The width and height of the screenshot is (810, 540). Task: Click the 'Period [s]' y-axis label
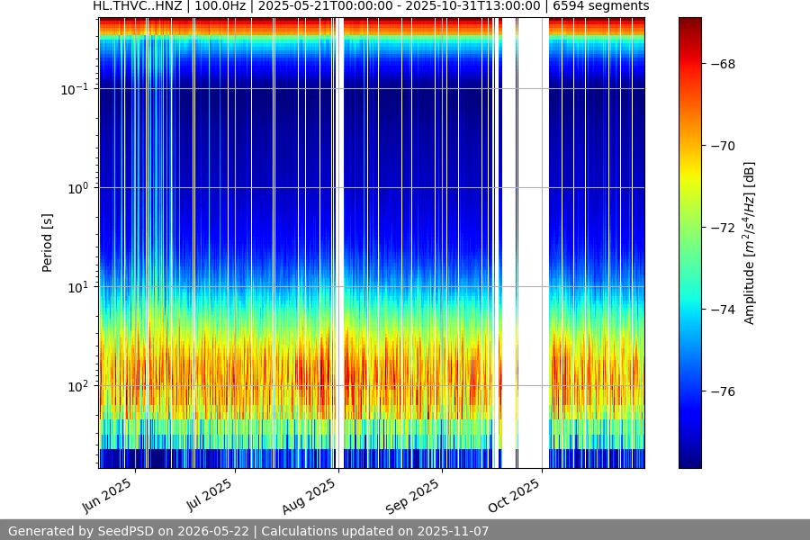coord(47,243)
